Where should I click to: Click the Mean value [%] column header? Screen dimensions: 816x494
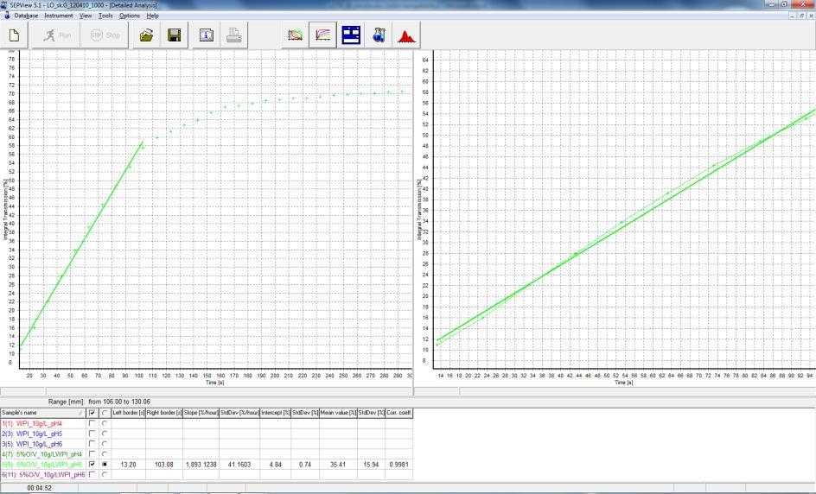tap(338, 413)
